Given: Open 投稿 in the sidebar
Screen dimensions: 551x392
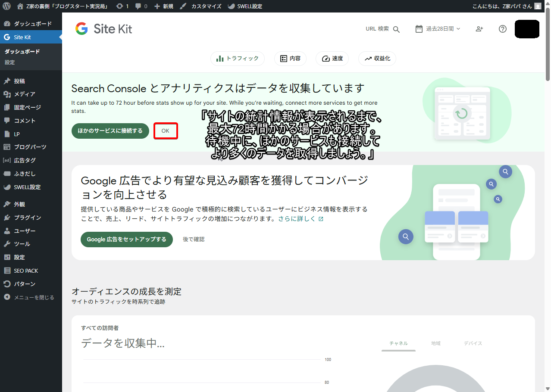Looking at the screenshot, I should pyautogui.click(x=31, y=81).
